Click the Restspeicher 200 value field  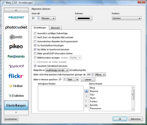89,74
